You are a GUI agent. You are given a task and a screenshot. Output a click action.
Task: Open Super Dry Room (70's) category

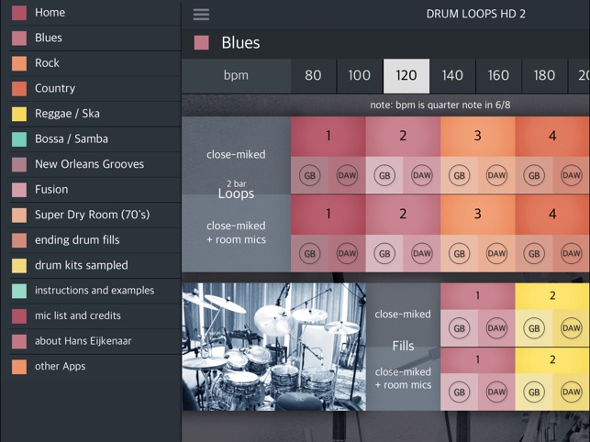coord(95,215)
